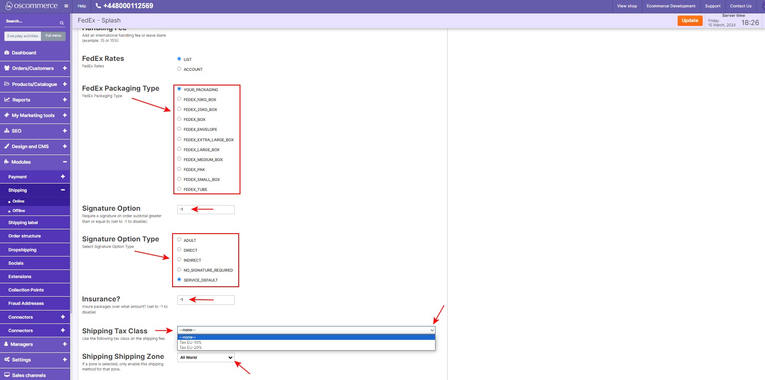Click the SEO sitemap icon
765x380 pixels.
pos(6,131)
